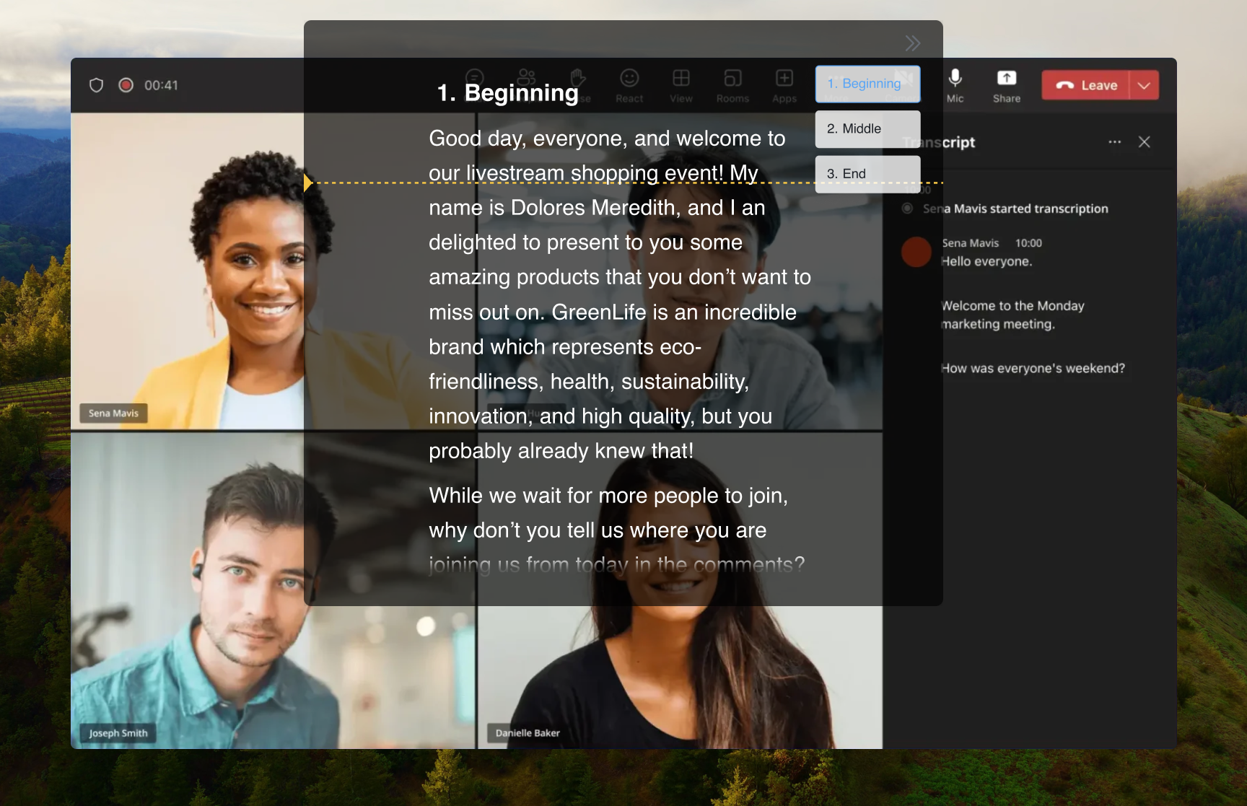Jump to the 2. Middle section

tap(868, 128)
